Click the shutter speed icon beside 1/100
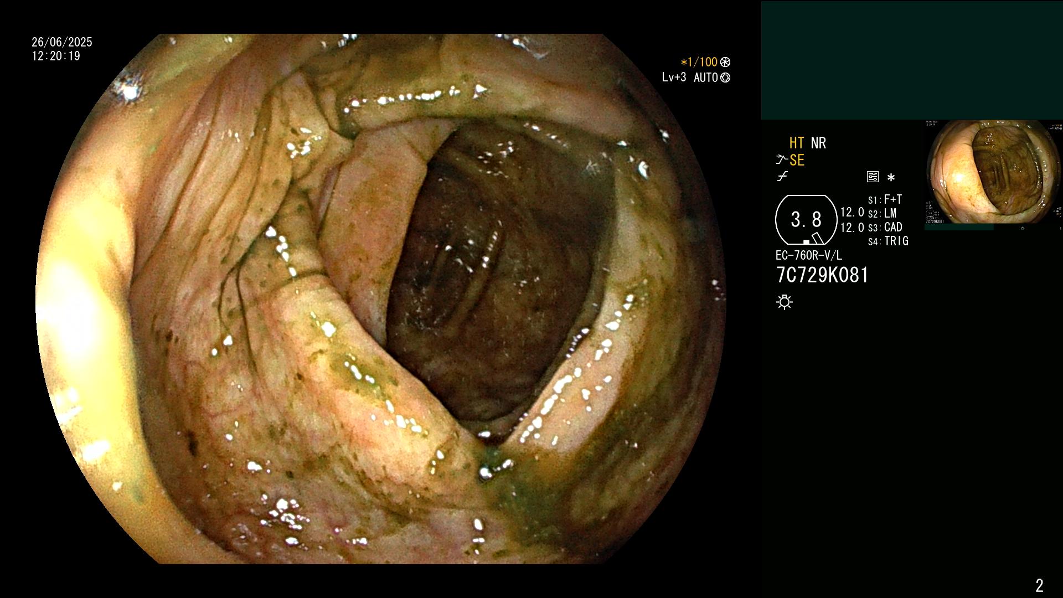This screenshot has width=1063, height=598. point(725,63)
